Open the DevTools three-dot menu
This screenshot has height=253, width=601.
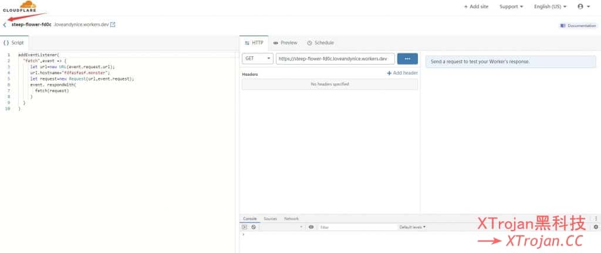point(596,218)
